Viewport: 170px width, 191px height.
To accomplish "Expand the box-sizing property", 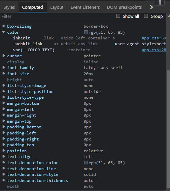I will pos(4,26).
